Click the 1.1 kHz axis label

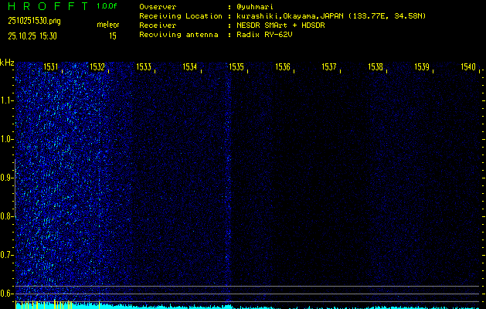[5, 100]
